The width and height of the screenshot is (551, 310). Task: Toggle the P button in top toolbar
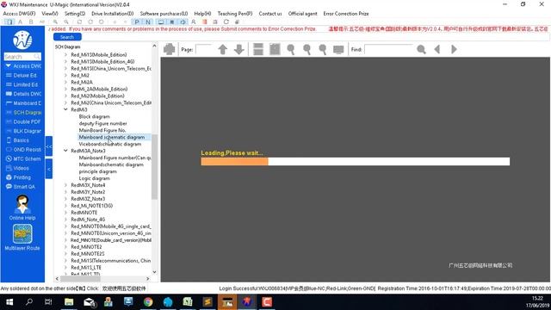137,22
